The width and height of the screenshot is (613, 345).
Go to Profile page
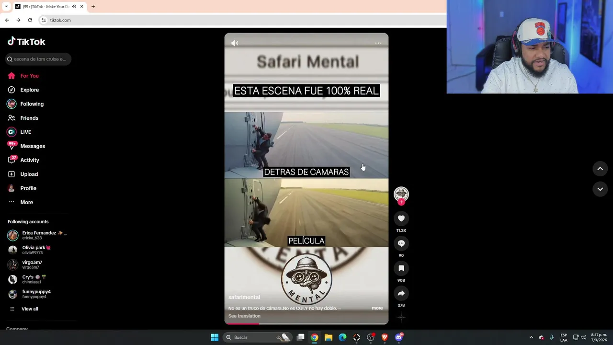pyautogui.click(x=22, y=188)
